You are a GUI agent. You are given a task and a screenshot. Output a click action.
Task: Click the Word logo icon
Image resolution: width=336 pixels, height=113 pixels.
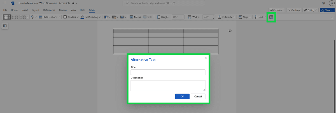[x=13, y=3]
